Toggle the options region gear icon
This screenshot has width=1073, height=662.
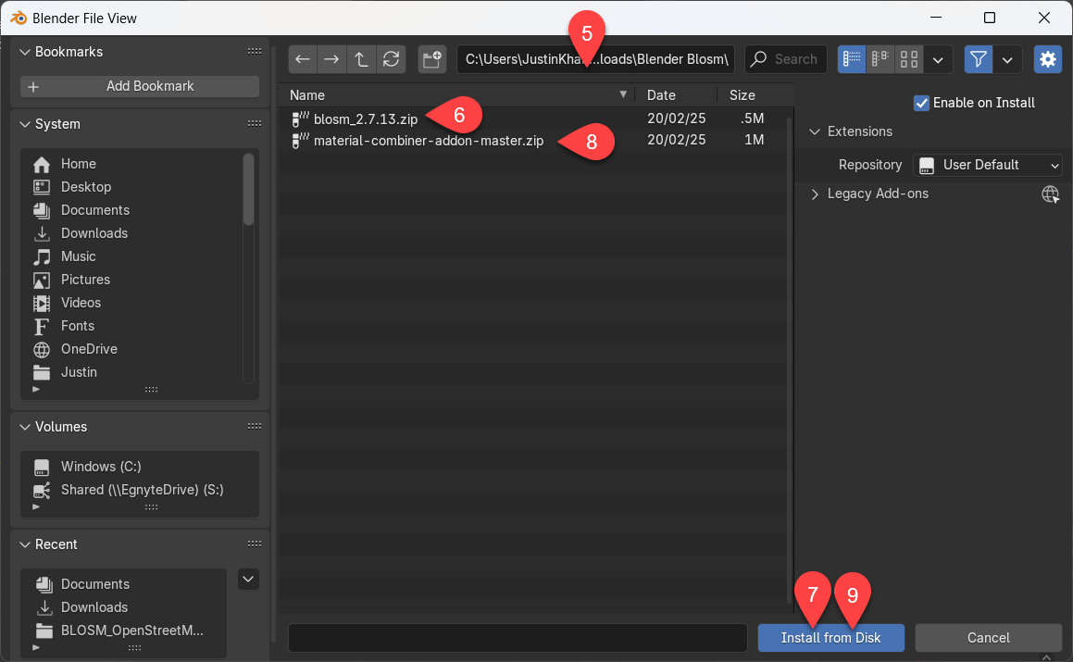tap(1048, 59)
